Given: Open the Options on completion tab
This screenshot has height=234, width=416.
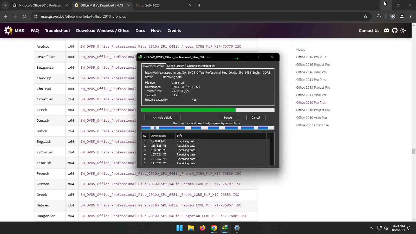Looking at the screenshot, I should pos(201,66).
